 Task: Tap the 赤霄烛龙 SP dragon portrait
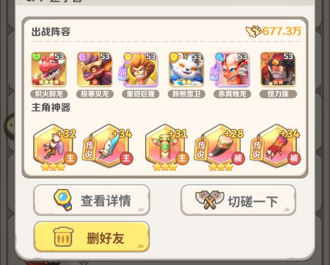[x=232, y=70]
